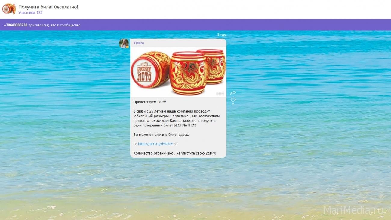Open Ольга's profile avatar
Screen dimensions: 391x220
pyautogui.click(x=124, y=44)
